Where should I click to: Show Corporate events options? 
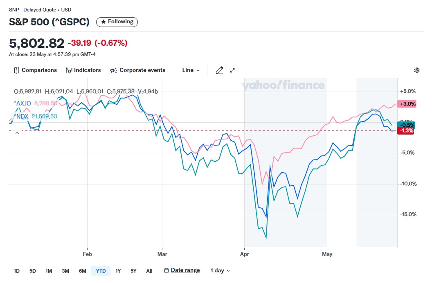[137, 70]
